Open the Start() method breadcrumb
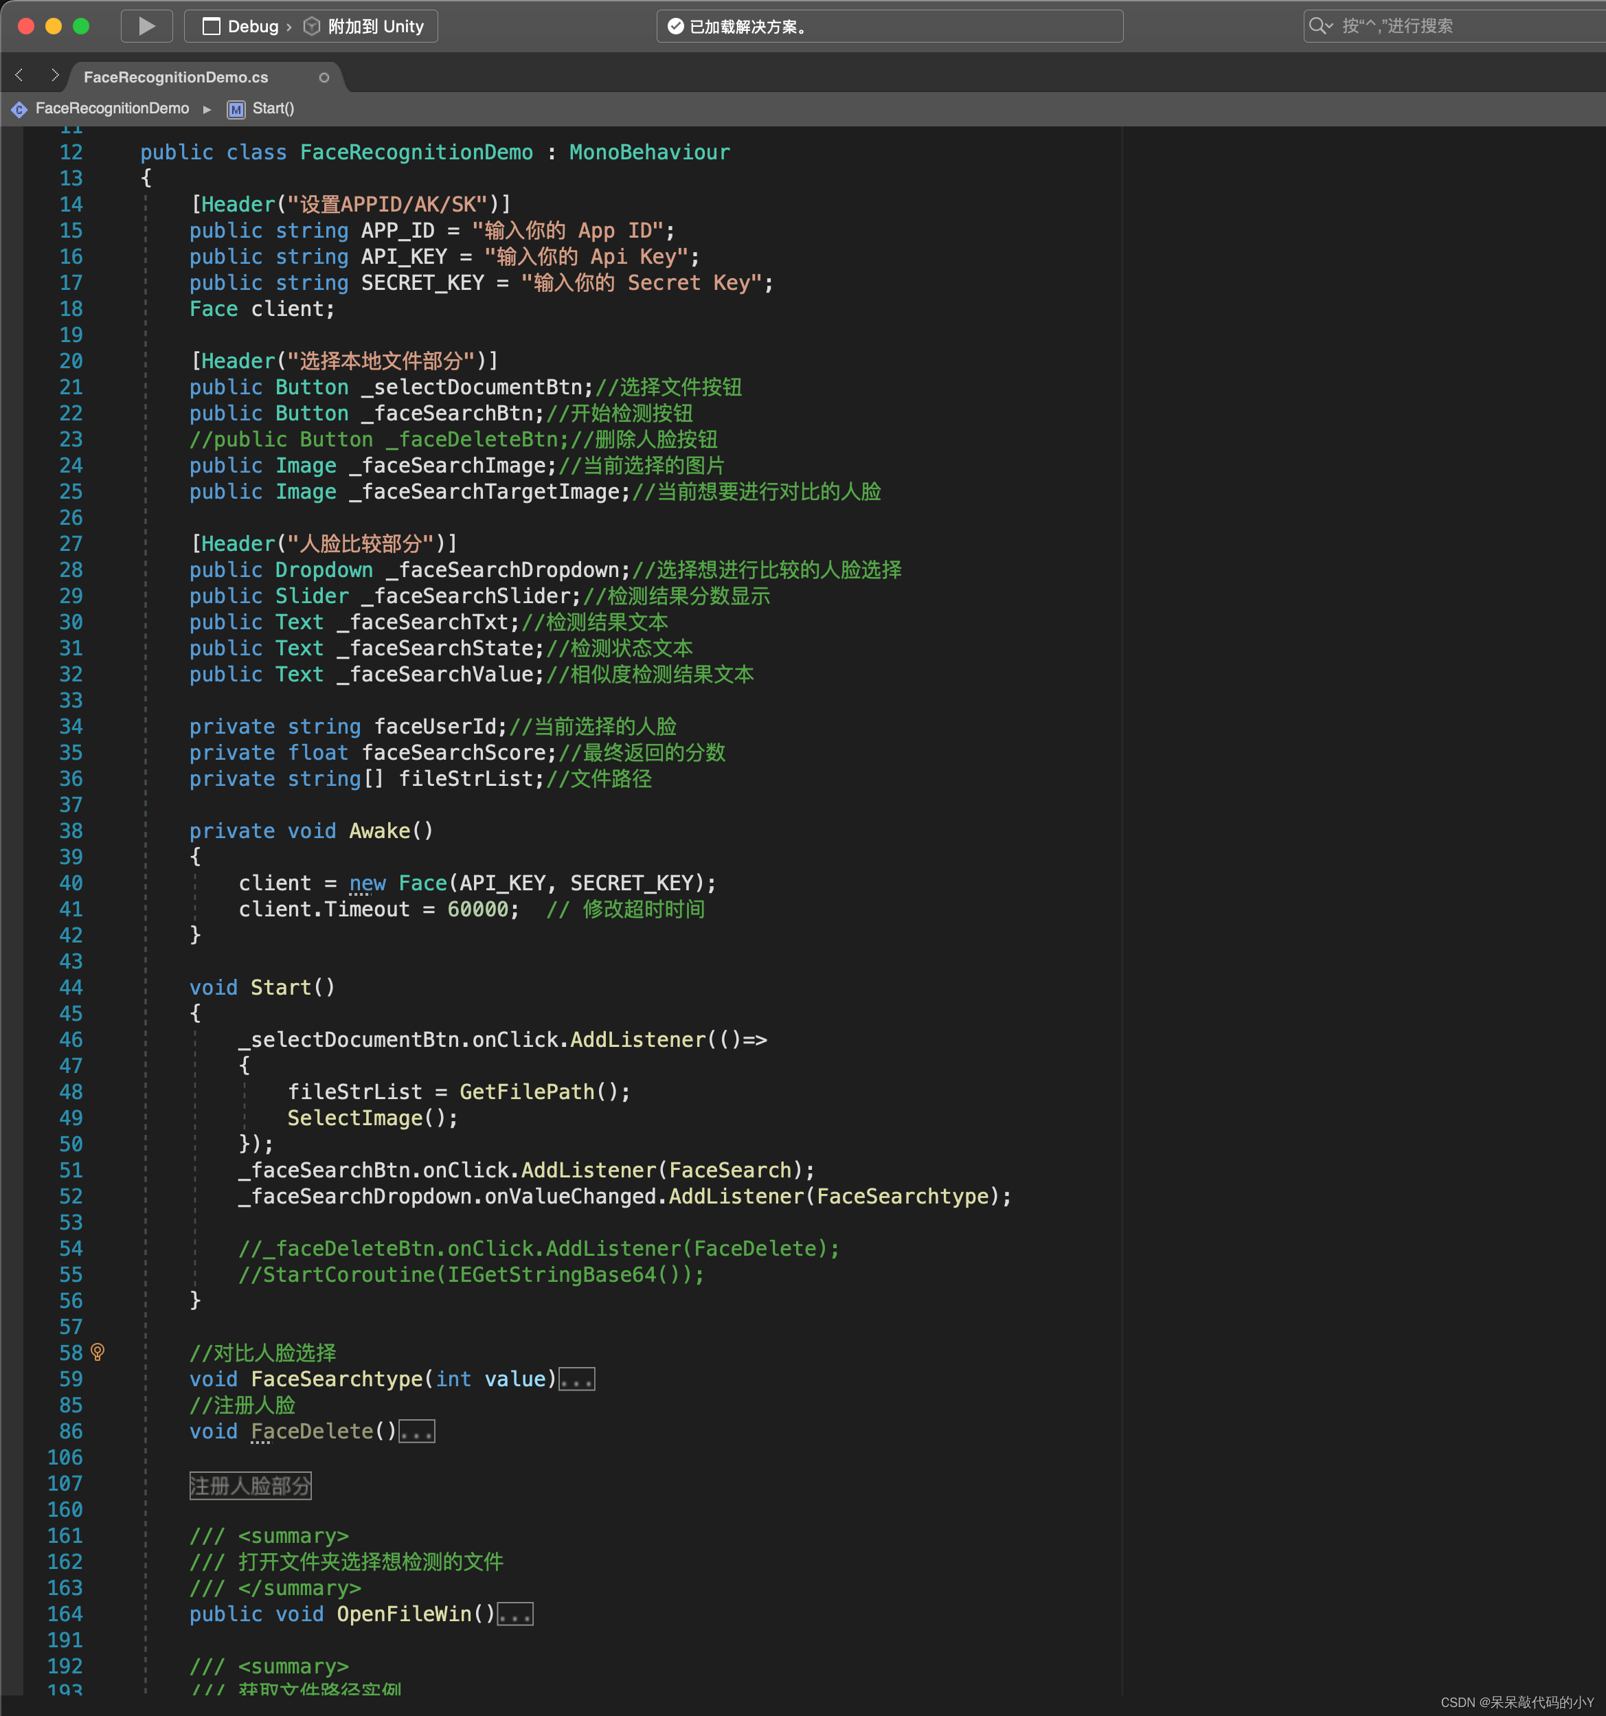 coord(273,108)
